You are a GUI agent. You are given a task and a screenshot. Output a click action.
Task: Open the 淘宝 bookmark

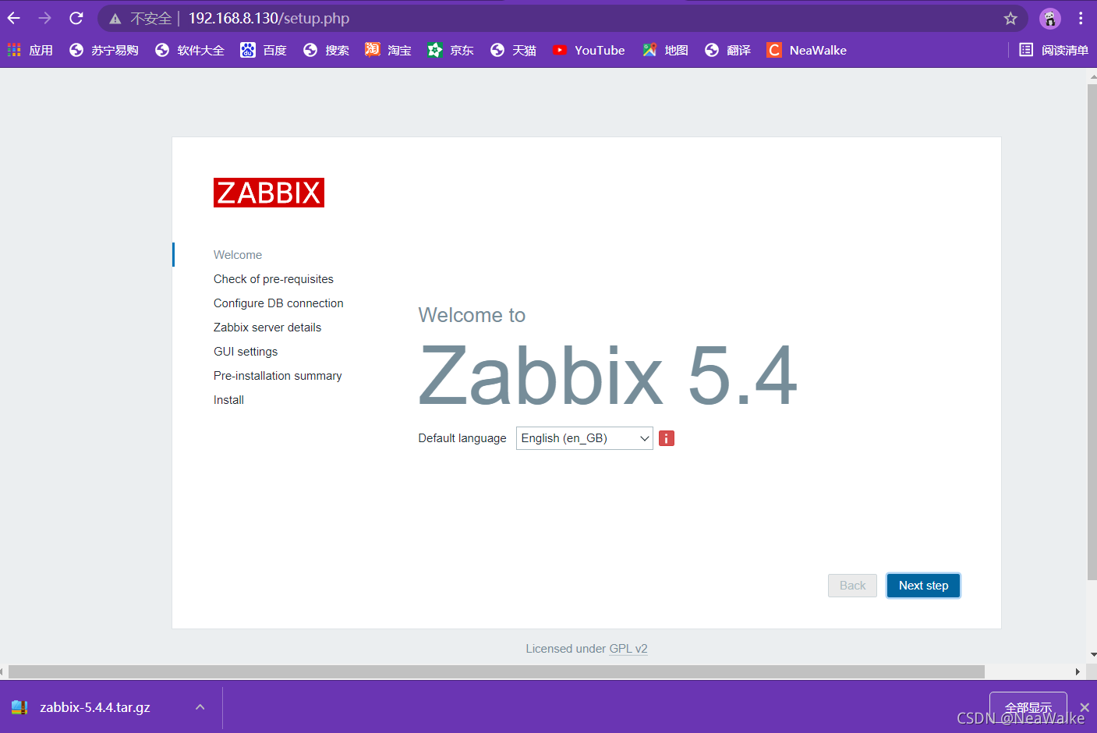388,50
